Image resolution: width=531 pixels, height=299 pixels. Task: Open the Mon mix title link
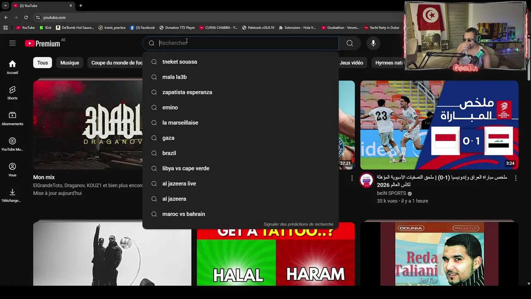coord(44,177)
